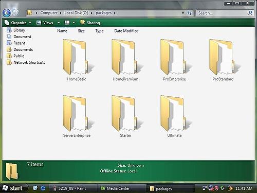Image resolution: width=257 pixels, height=193 pixels.
Task: Sort by the Name column header
Action: pos(62,31)
